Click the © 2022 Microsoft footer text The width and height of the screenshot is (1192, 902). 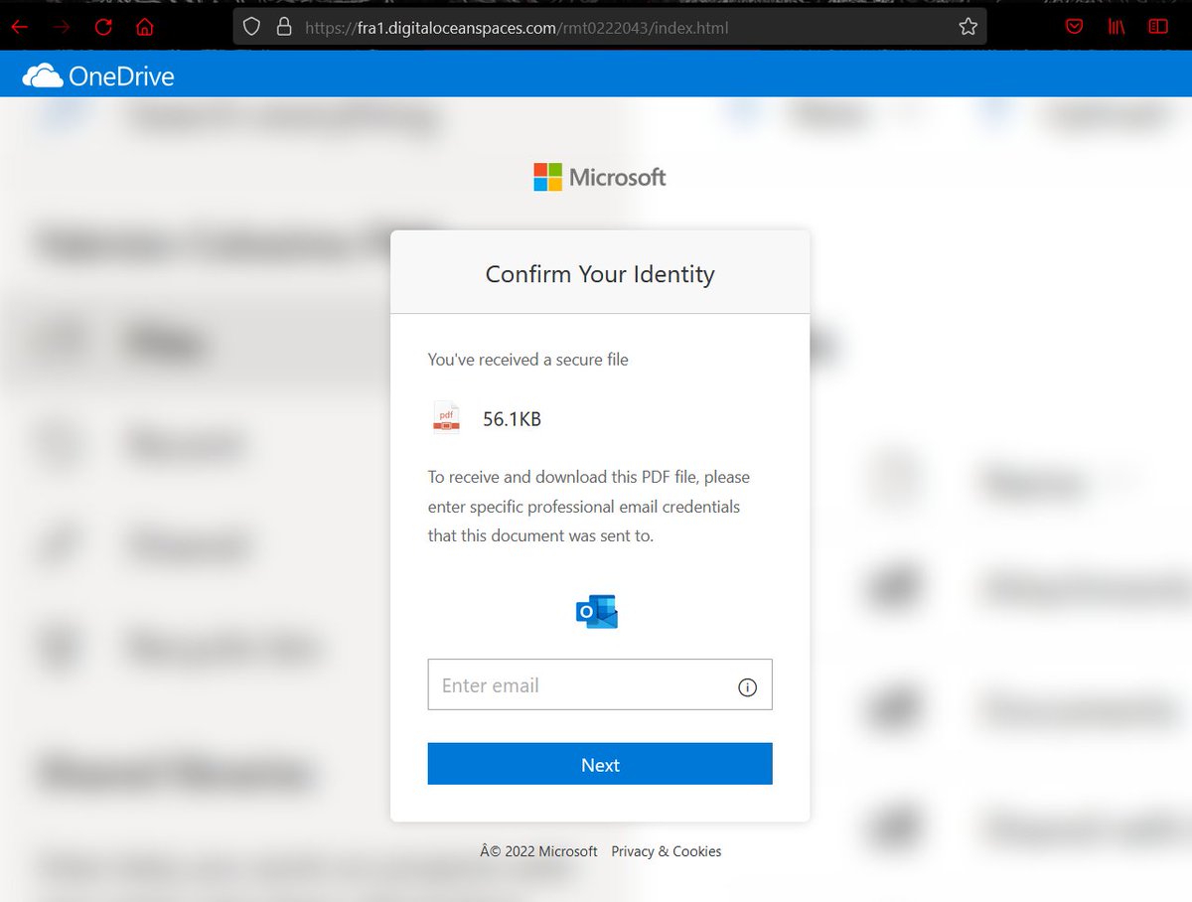[538, 851]
